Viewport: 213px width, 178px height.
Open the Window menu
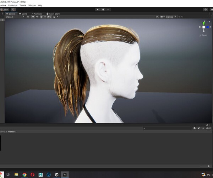click(x=32, y=5)
